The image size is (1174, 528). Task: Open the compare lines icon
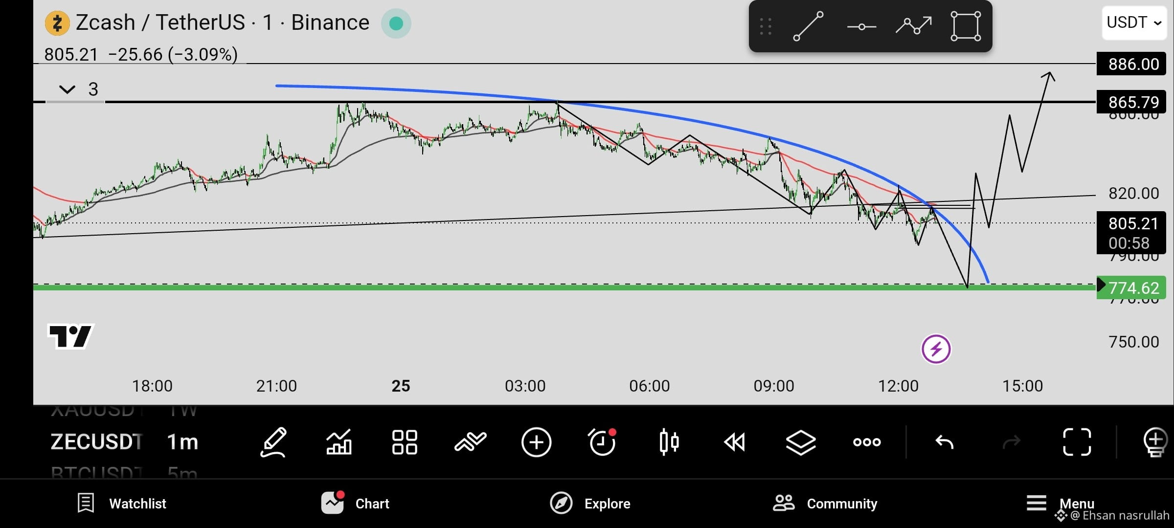[x=470, y=442]
